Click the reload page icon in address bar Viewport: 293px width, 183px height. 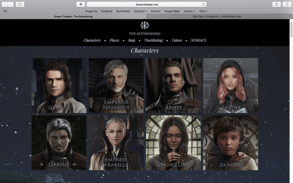[x=204, y=4]
